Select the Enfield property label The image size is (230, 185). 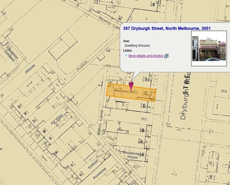(x=93, y=164)
